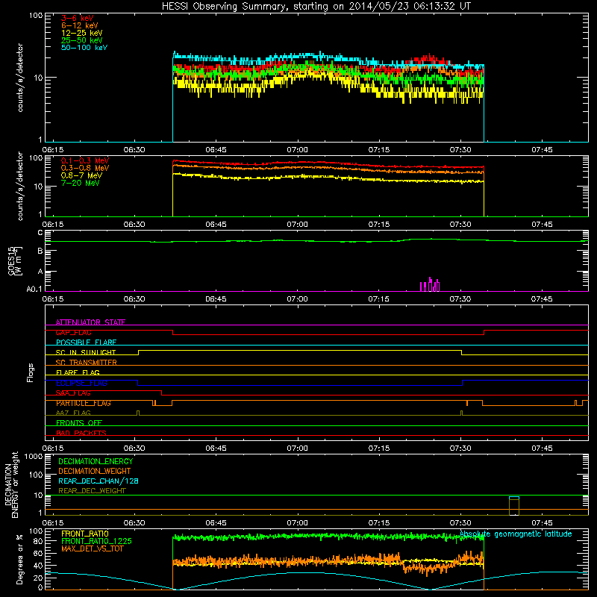Click the 07:30 tick label under the GOES panel
The width and height of the screenshot is (597, 597).
click(x=460, y=299)
